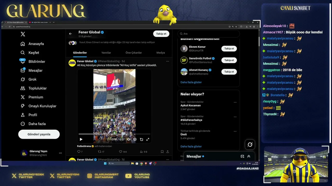Follow Ekrem Konur

(229, 49)
